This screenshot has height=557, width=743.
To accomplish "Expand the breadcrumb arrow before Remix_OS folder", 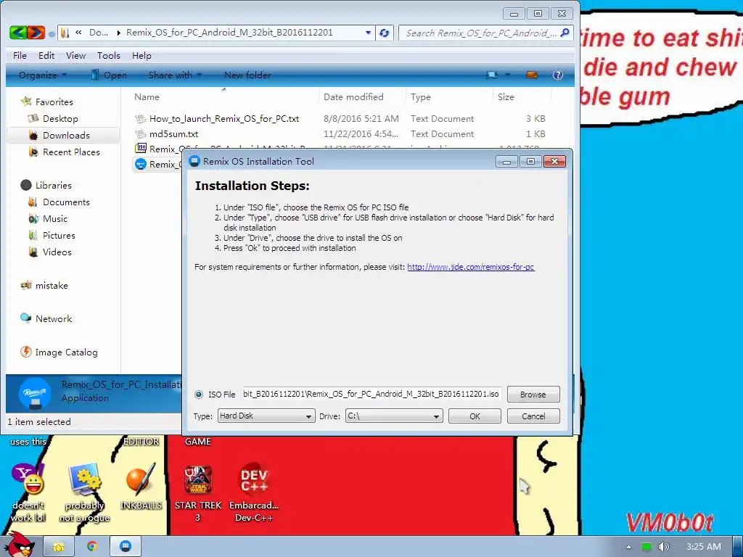I will (x=118, y=33).
